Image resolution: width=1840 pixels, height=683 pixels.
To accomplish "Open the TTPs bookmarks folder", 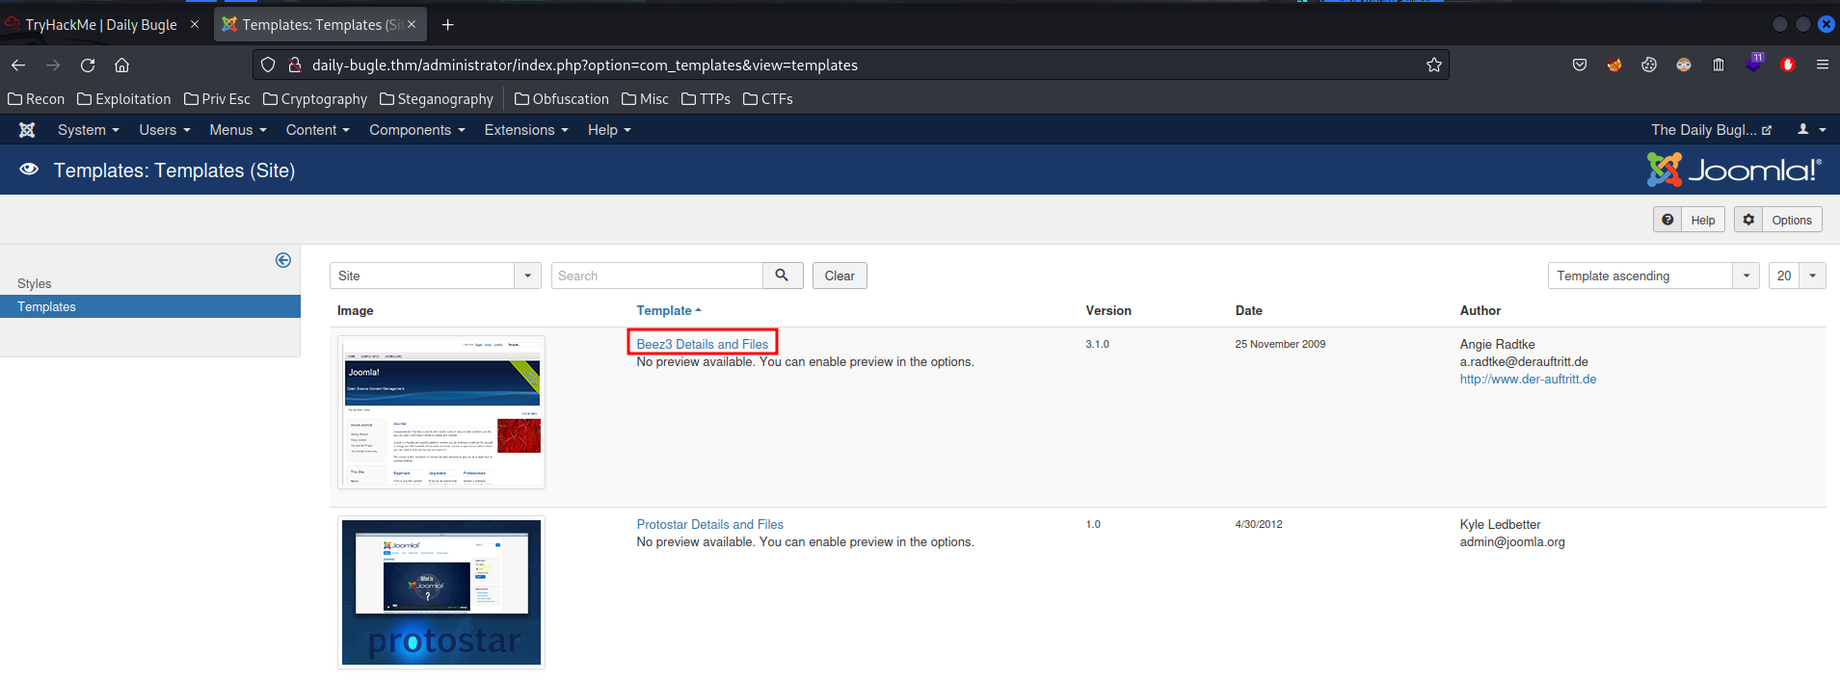I will pyautogui.click(x=707, y=99).
